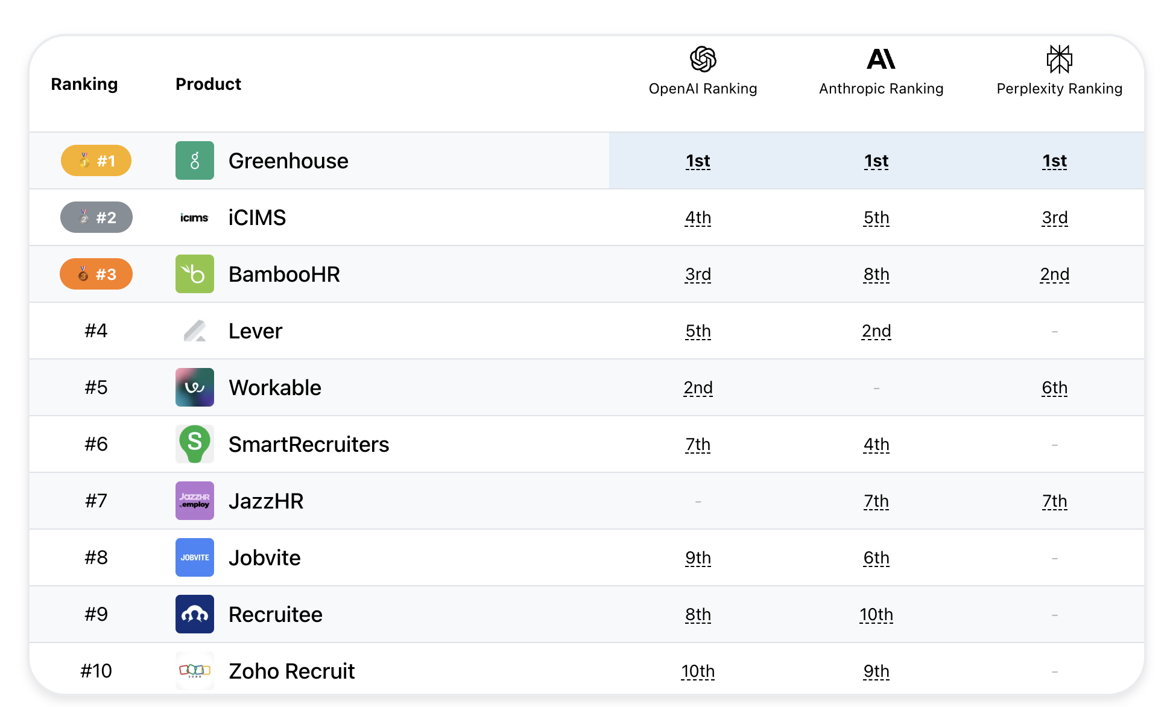Click the Recruitee dark blue logo
This screenshot has width=1170, height=707.
pos(195,614)
